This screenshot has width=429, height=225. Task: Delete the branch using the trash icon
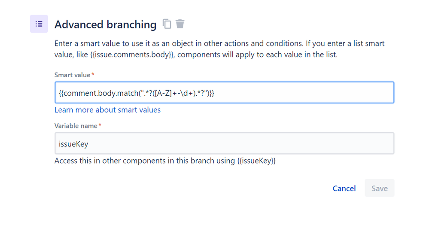coord(180,24)
